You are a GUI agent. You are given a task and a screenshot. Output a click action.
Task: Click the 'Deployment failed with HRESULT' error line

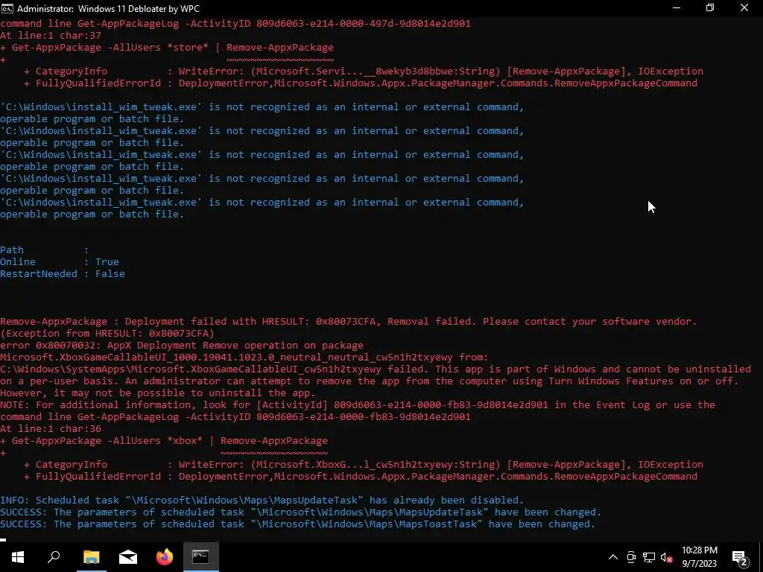pos(349,321)
